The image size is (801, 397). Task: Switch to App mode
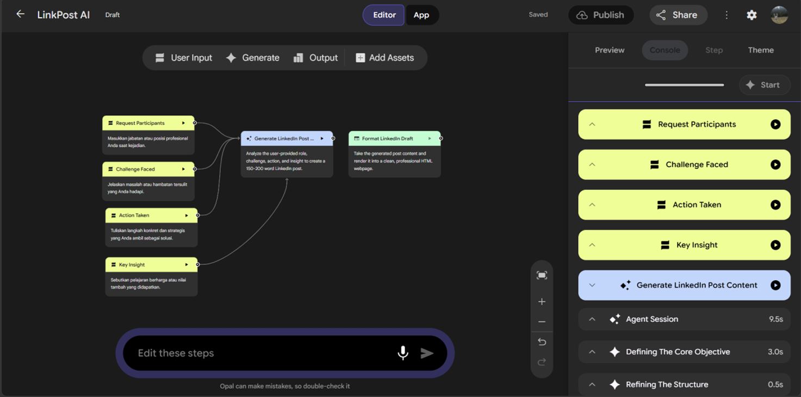pyautogui.click(x=421, y=15)
